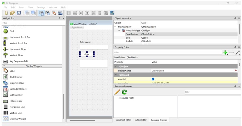Switch to Edit Signals/Slots mode
The image size is (242, 126).
click(48, 13)
